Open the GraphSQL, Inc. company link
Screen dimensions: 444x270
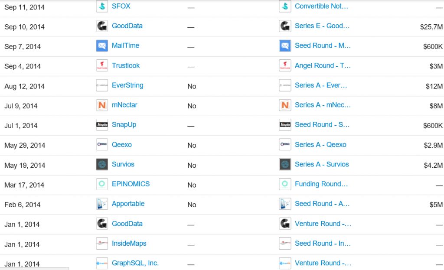(x=135, y=263)
